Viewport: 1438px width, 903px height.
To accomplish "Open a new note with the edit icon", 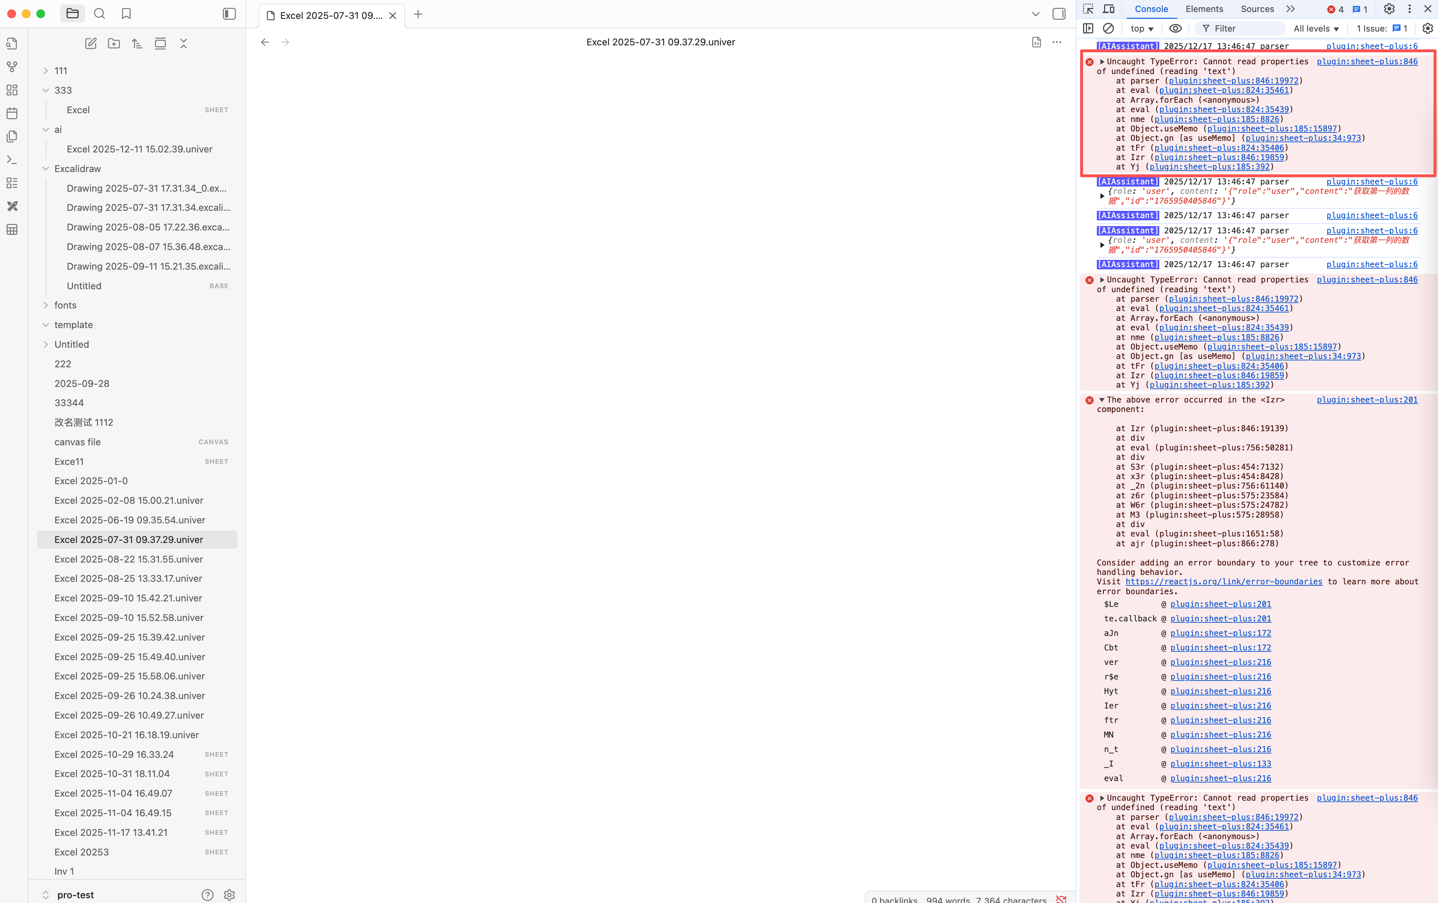I will click(x=90, y=43).
